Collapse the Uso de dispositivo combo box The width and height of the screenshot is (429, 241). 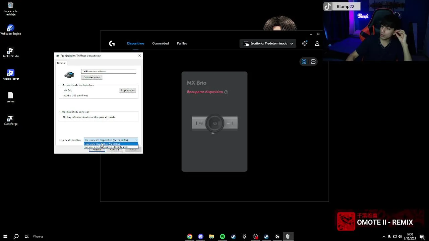pyautogui.click(x=111, y=140)
